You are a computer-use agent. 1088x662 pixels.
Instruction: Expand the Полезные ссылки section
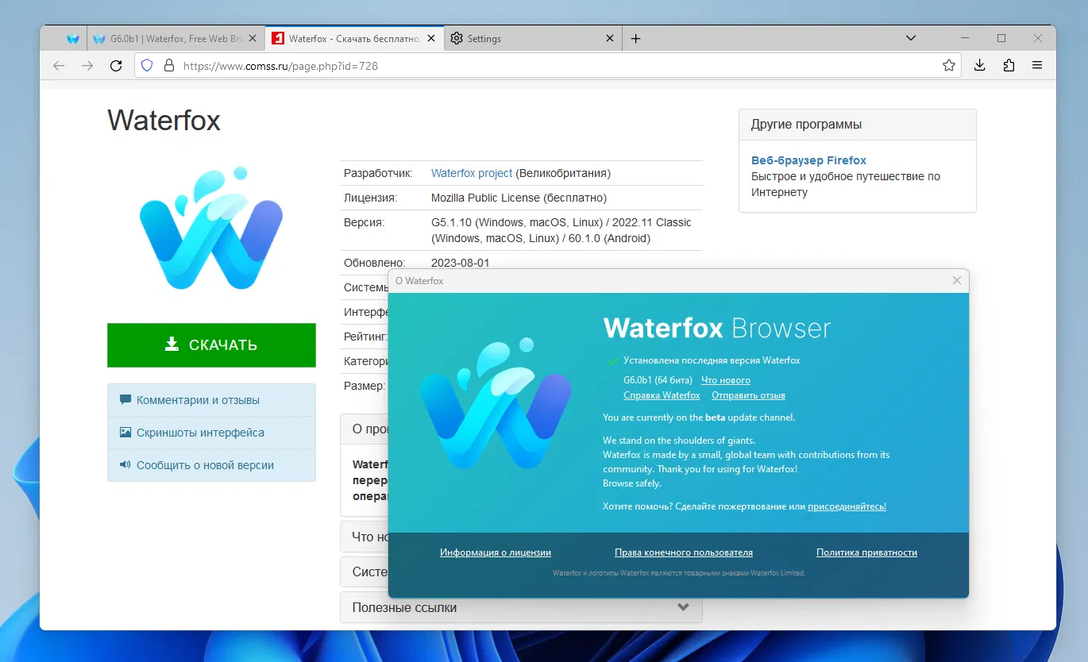[x=521, y=607]
